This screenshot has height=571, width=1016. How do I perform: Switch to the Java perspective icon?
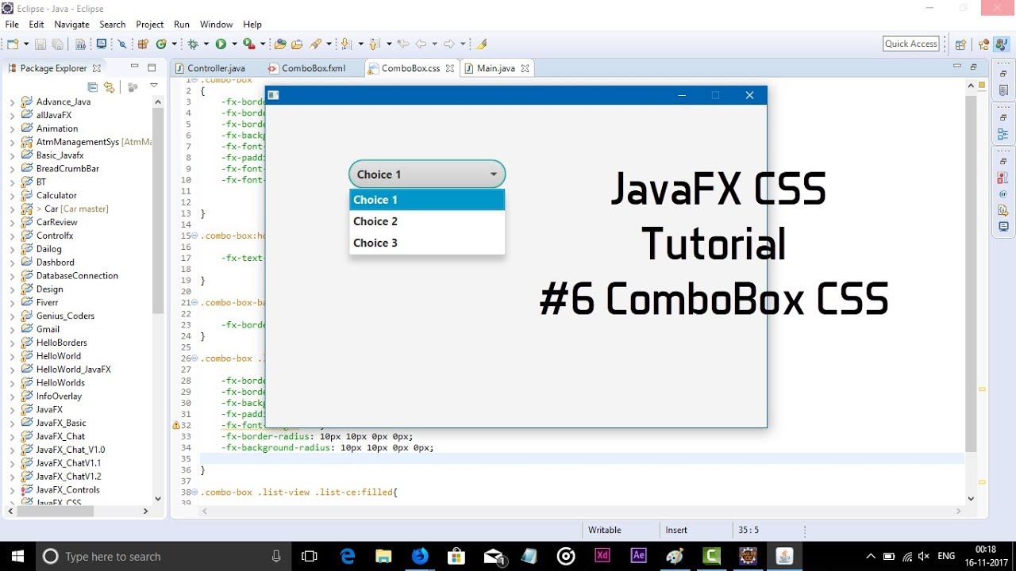point(1001,44)
